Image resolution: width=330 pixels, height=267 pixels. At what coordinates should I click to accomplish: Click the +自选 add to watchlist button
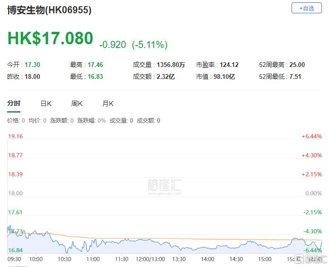pos(306,8)
